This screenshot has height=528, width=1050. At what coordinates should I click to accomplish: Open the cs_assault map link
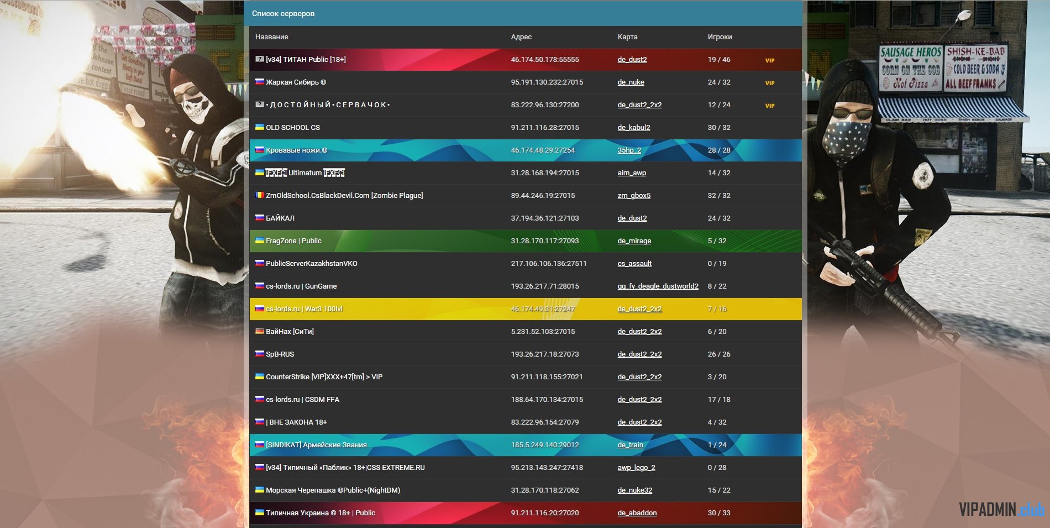(x=634, y=264)
